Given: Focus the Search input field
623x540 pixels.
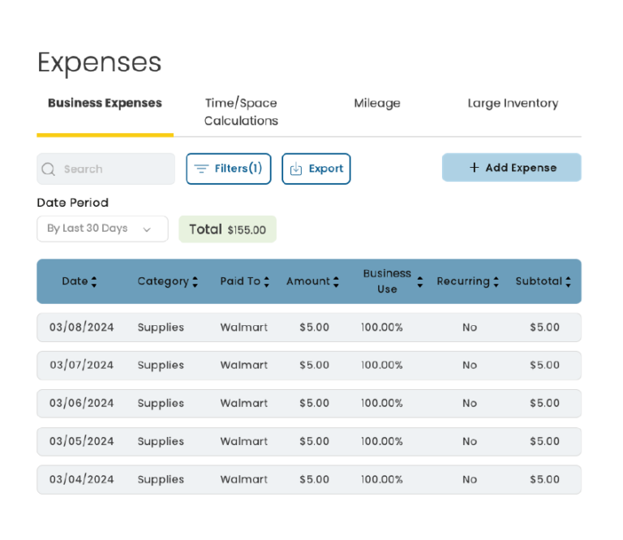Looking at the screenshot, I should (x=114, y=169).
